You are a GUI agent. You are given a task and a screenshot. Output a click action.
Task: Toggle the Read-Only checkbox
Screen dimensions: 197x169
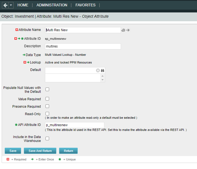coord(47,113)
